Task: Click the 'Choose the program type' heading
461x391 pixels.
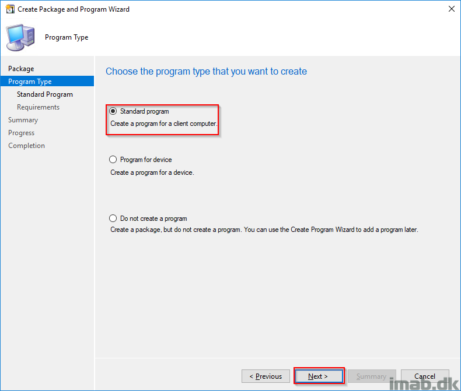Action: pos(206,71)
